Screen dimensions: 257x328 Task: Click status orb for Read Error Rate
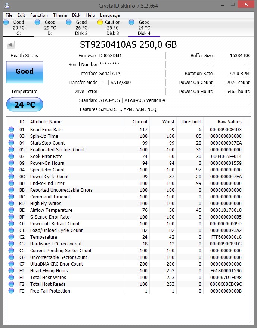pos(11,129)
